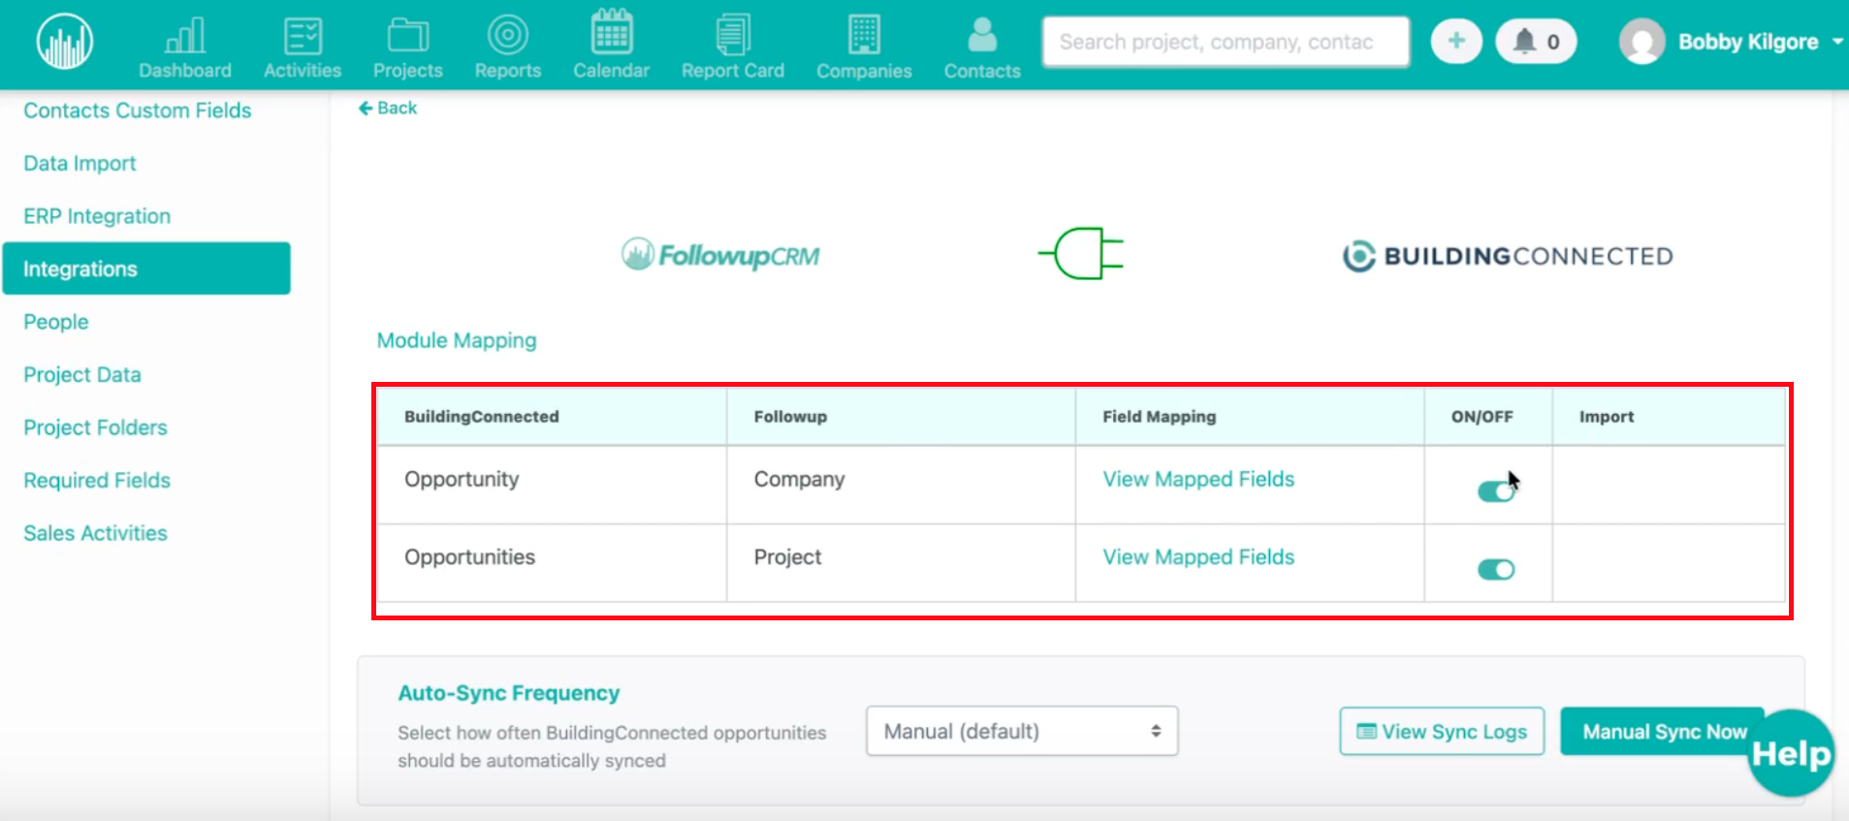Screen dimensions: 1849x821
Task: Open Project Data in the sidebar
Action: (82, 374)
